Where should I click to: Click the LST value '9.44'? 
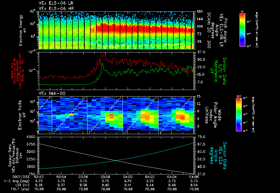tap(150, 185)
